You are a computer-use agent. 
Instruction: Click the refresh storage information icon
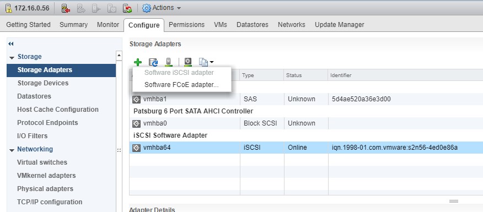coord(153,62)
